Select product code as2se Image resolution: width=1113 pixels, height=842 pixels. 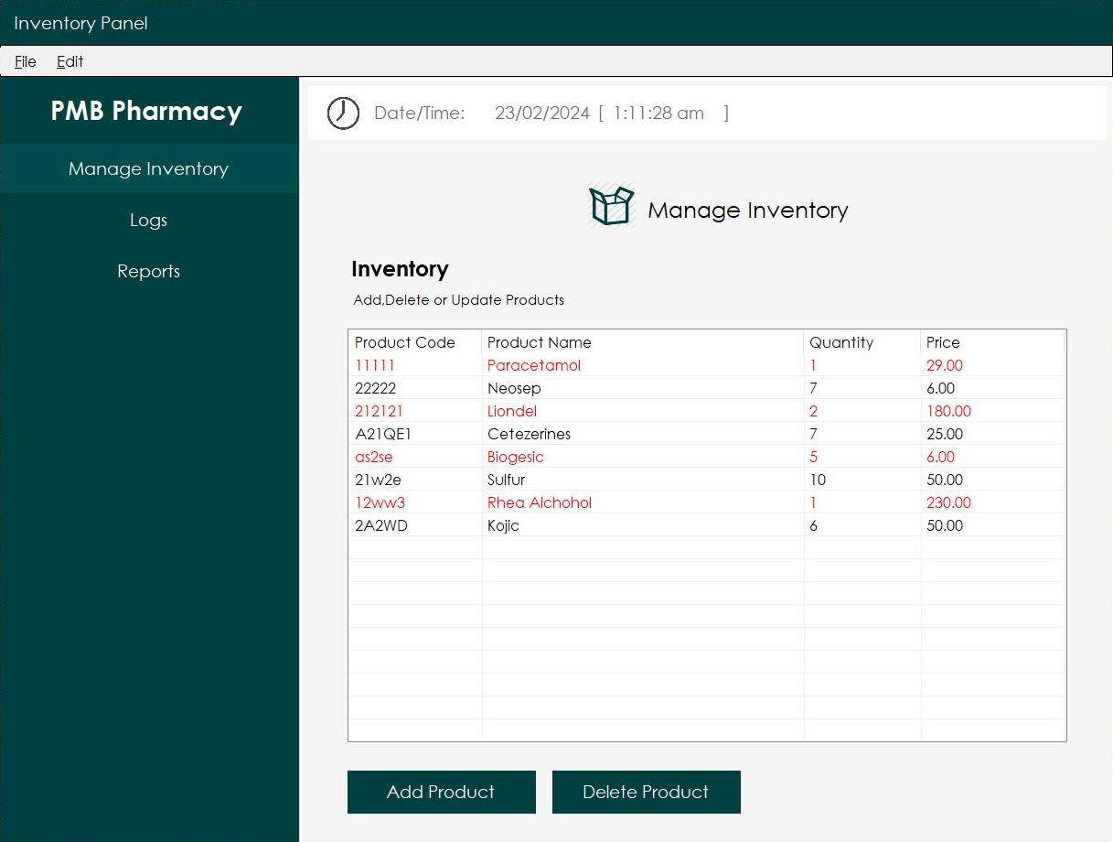pos(374,457)
